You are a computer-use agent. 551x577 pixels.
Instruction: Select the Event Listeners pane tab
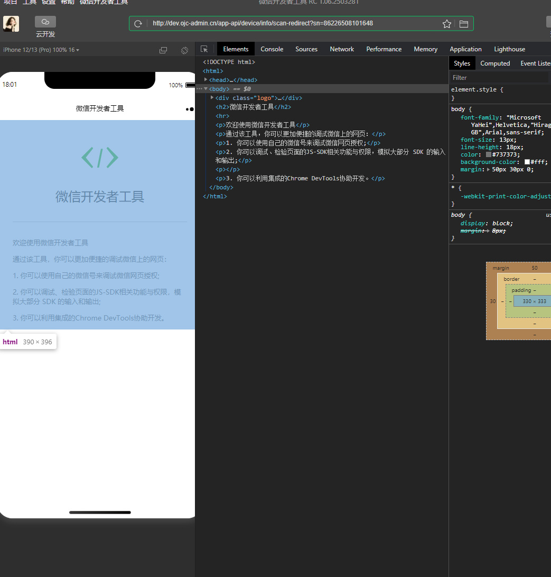(535, 63)
